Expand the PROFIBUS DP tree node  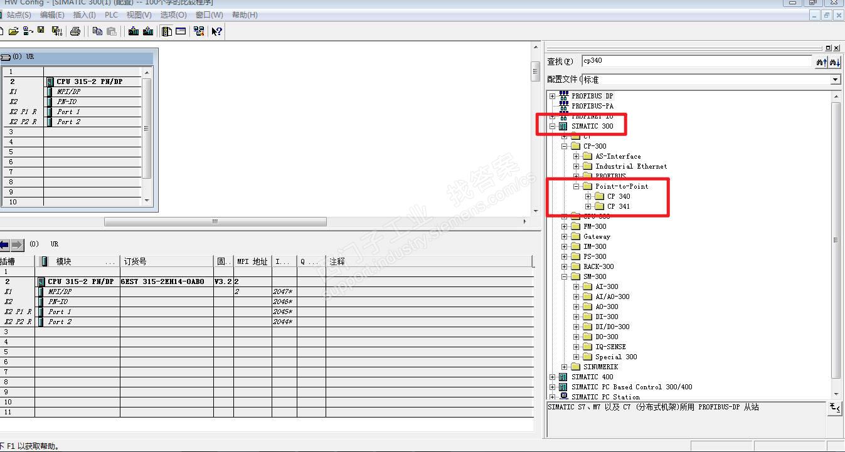pos(552,96)
